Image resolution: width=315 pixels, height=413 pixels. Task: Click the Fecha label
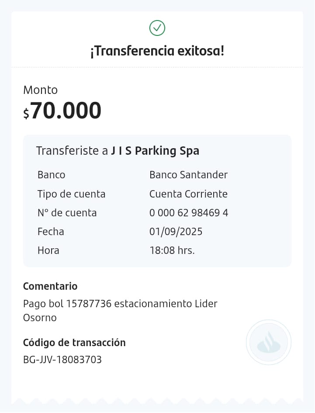click(x=51, y=232)
